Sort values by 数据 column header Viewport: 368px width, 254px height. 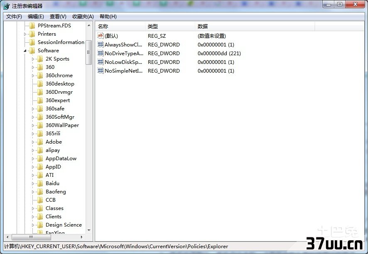[255, 26]
